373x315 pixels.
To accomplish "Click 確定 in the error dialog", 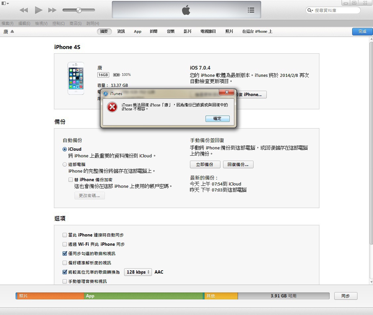I will click(217, 119).
